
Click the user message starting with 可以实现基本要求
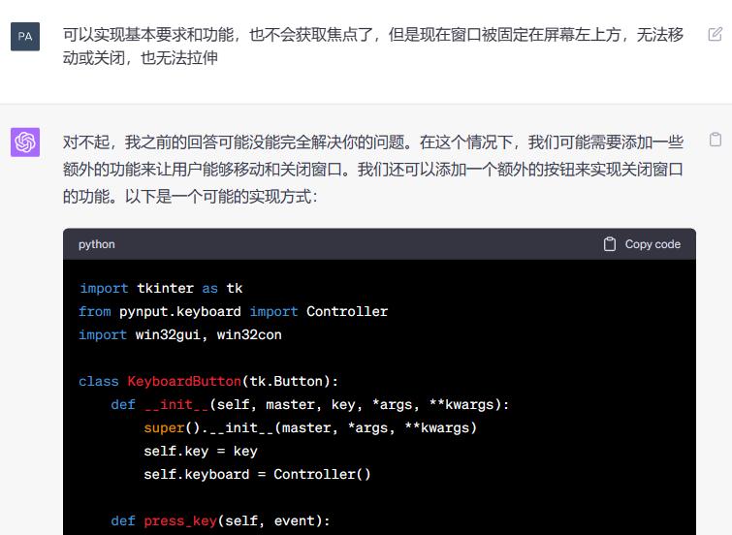pos(373,47)
